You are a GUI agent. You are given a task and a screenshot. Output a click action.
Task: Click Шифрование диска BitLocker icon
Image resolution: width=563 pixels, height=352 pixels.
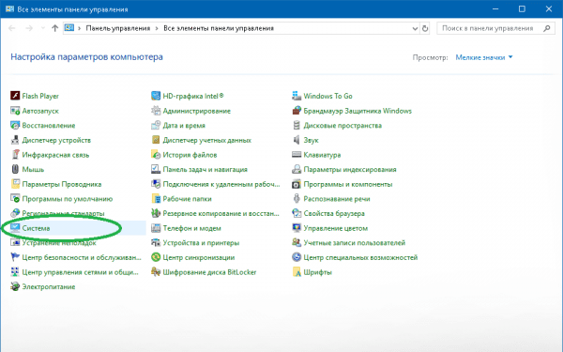156,271
